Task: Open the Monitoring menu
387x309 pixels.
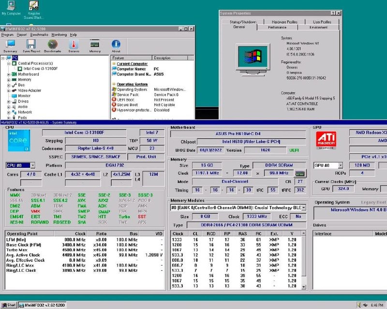Action: point(59,35)
